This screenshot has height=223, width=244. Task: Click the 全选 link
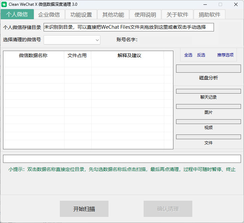188,55
